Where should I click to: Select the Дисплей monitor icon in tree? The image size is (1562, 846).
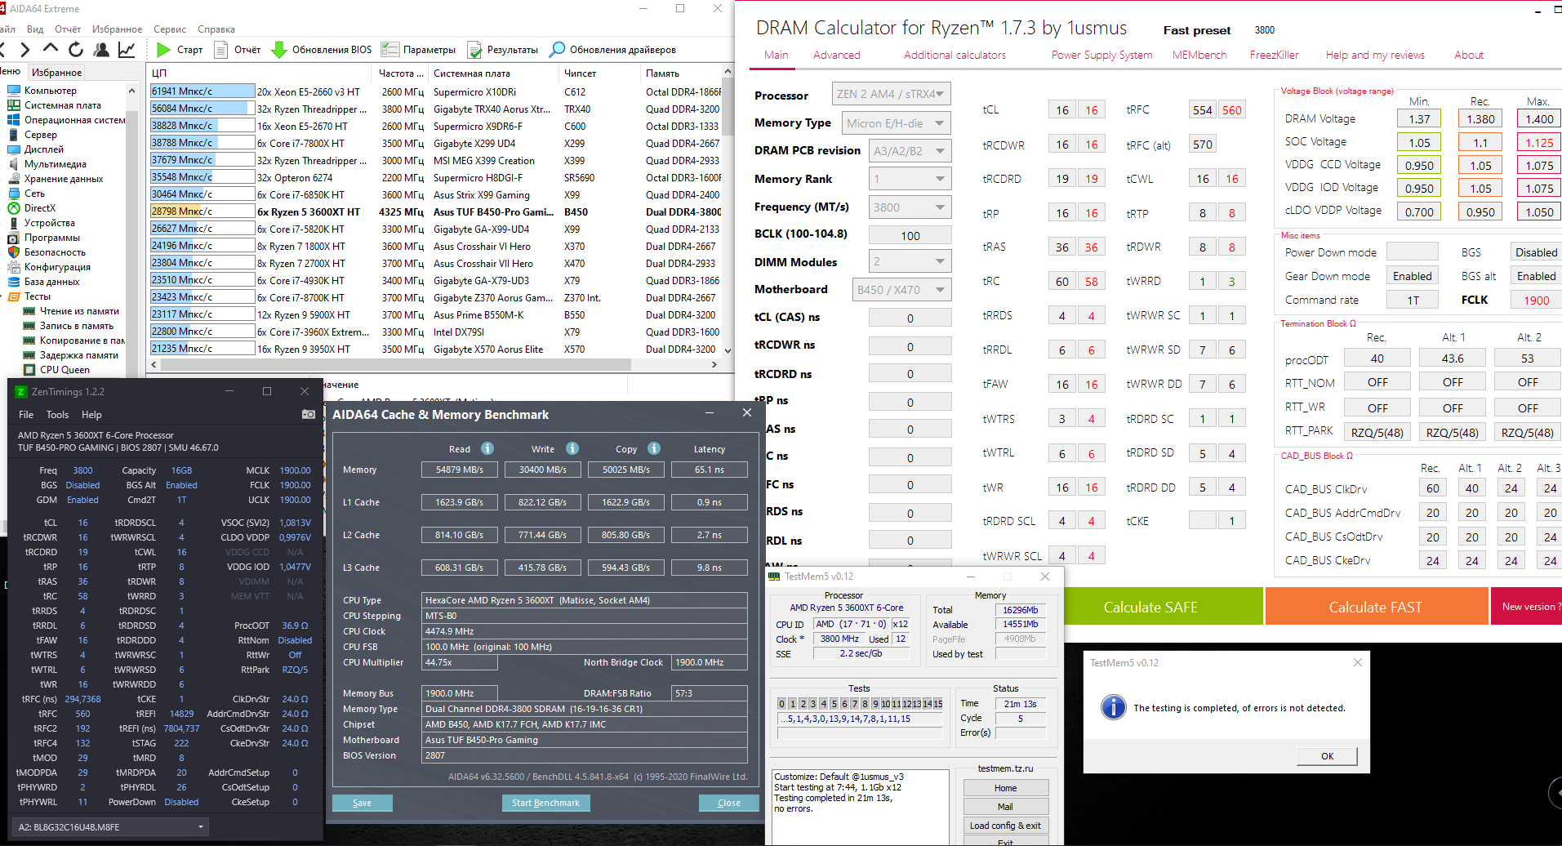coord(14,149)
